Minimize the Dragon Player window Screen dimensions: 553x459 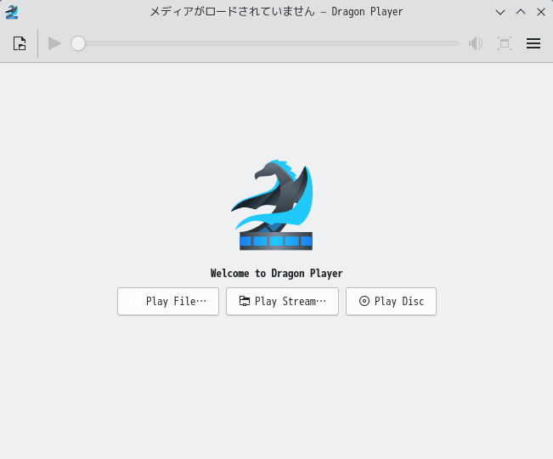(x=500, y=13)
